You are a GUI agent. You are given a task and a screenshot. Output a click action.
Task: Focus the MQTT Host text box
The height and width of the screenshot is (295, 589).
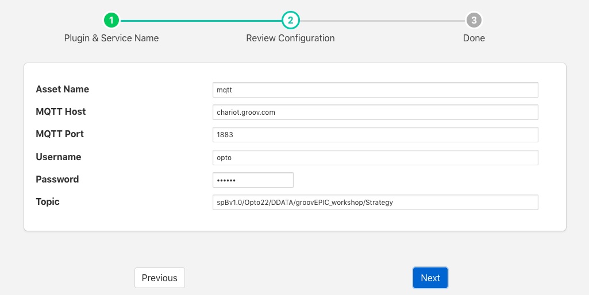click(x=375, y=112)
